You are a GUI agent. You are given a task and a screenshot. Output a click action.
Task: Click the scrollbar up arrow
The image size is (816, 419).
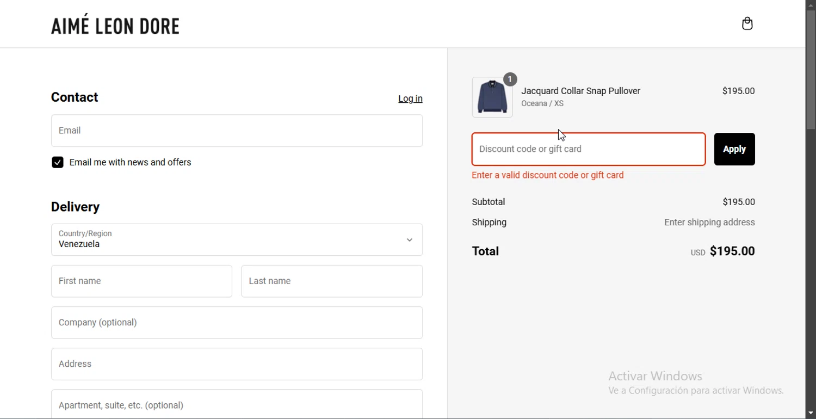tap(811, 5)
